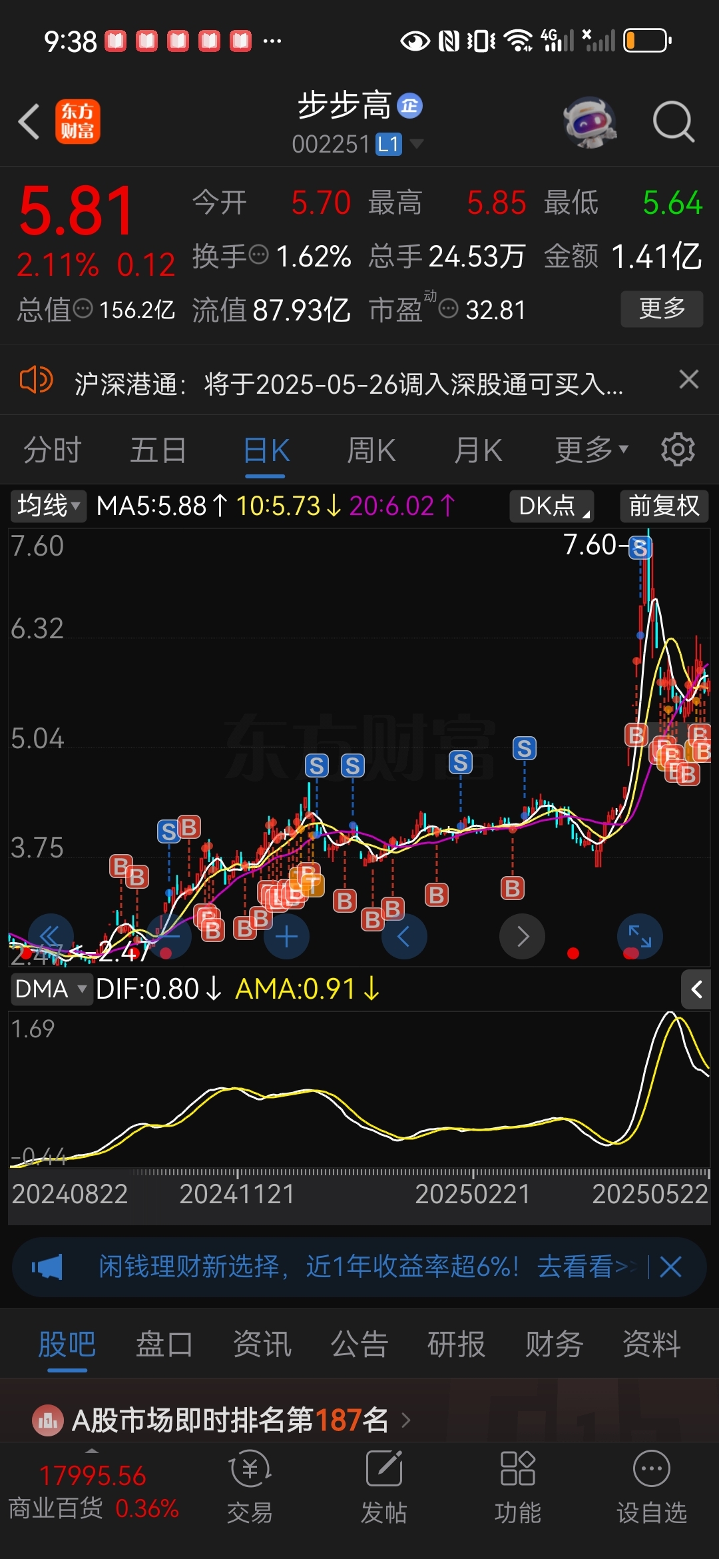Move chart left with left arrow button
The image size is (719, 1559).
click(x=404, y=936)
